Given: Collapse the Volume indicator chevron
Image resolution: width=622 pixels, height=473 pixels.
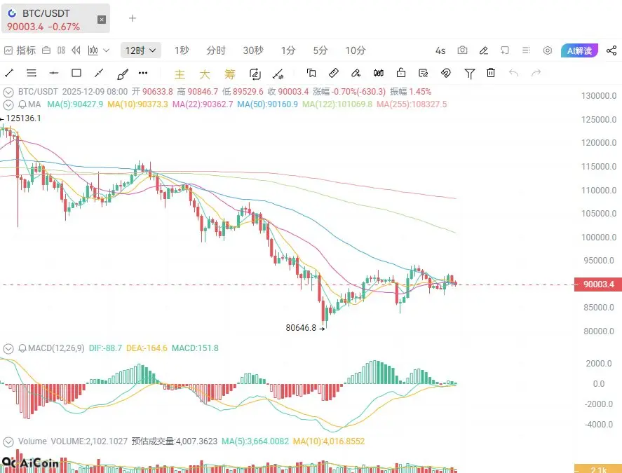Looking at the screenshot, I should (x=8, y=441).
